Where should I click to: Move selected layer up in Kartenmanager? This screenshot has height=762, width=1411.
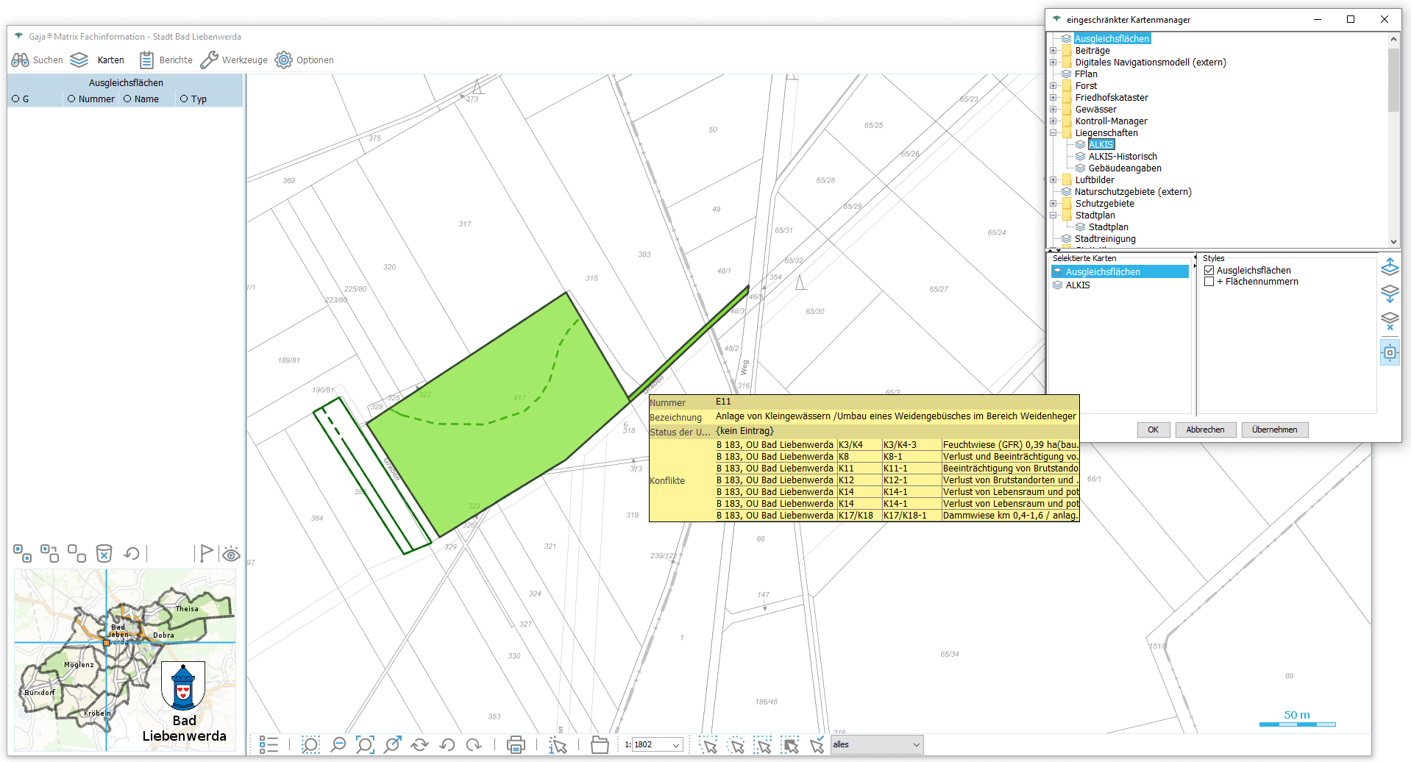(1389, 267)
